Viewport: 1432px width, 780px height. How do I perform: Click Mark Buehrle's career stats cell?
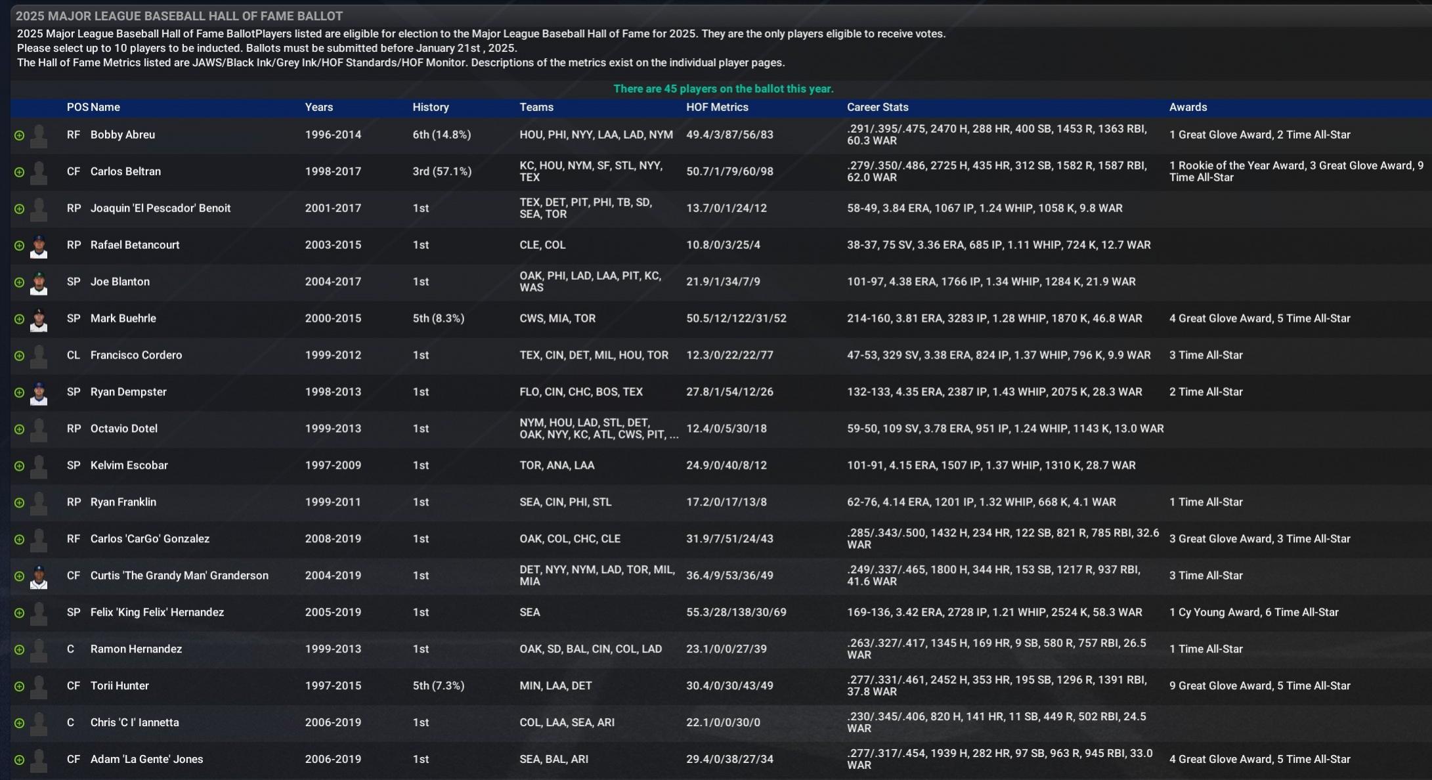(998, 318)
